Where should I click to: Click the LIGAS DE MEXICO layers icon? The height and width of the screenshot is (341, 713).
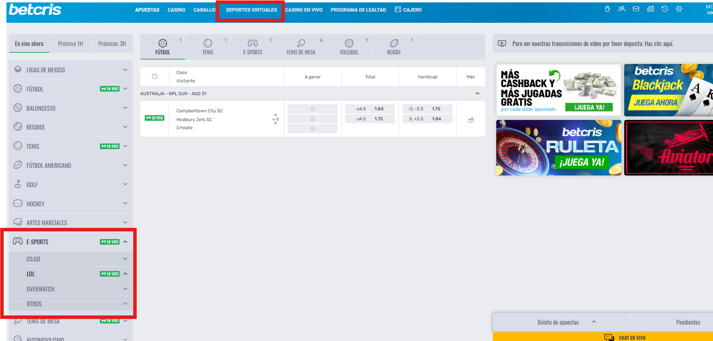click(x=18, y=70)
